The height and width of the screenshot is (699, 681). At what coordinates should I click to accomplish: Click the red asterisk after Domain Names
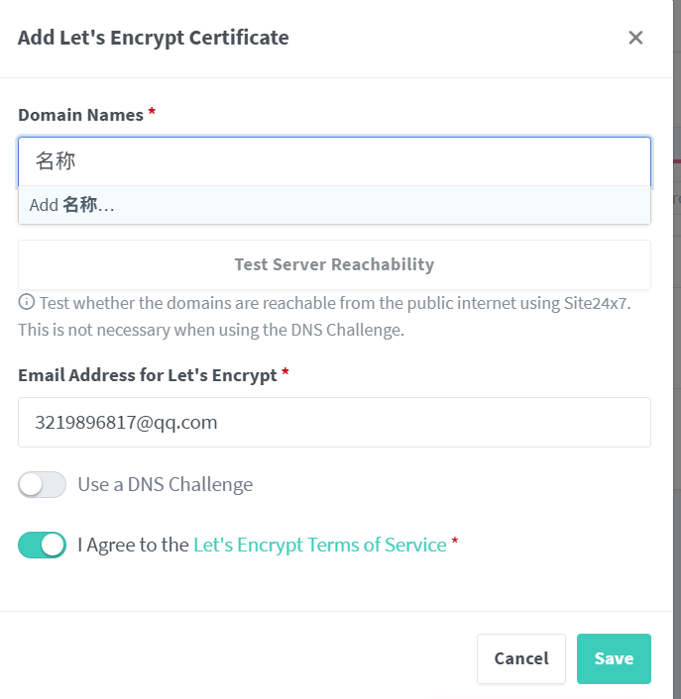pos(152,115)
